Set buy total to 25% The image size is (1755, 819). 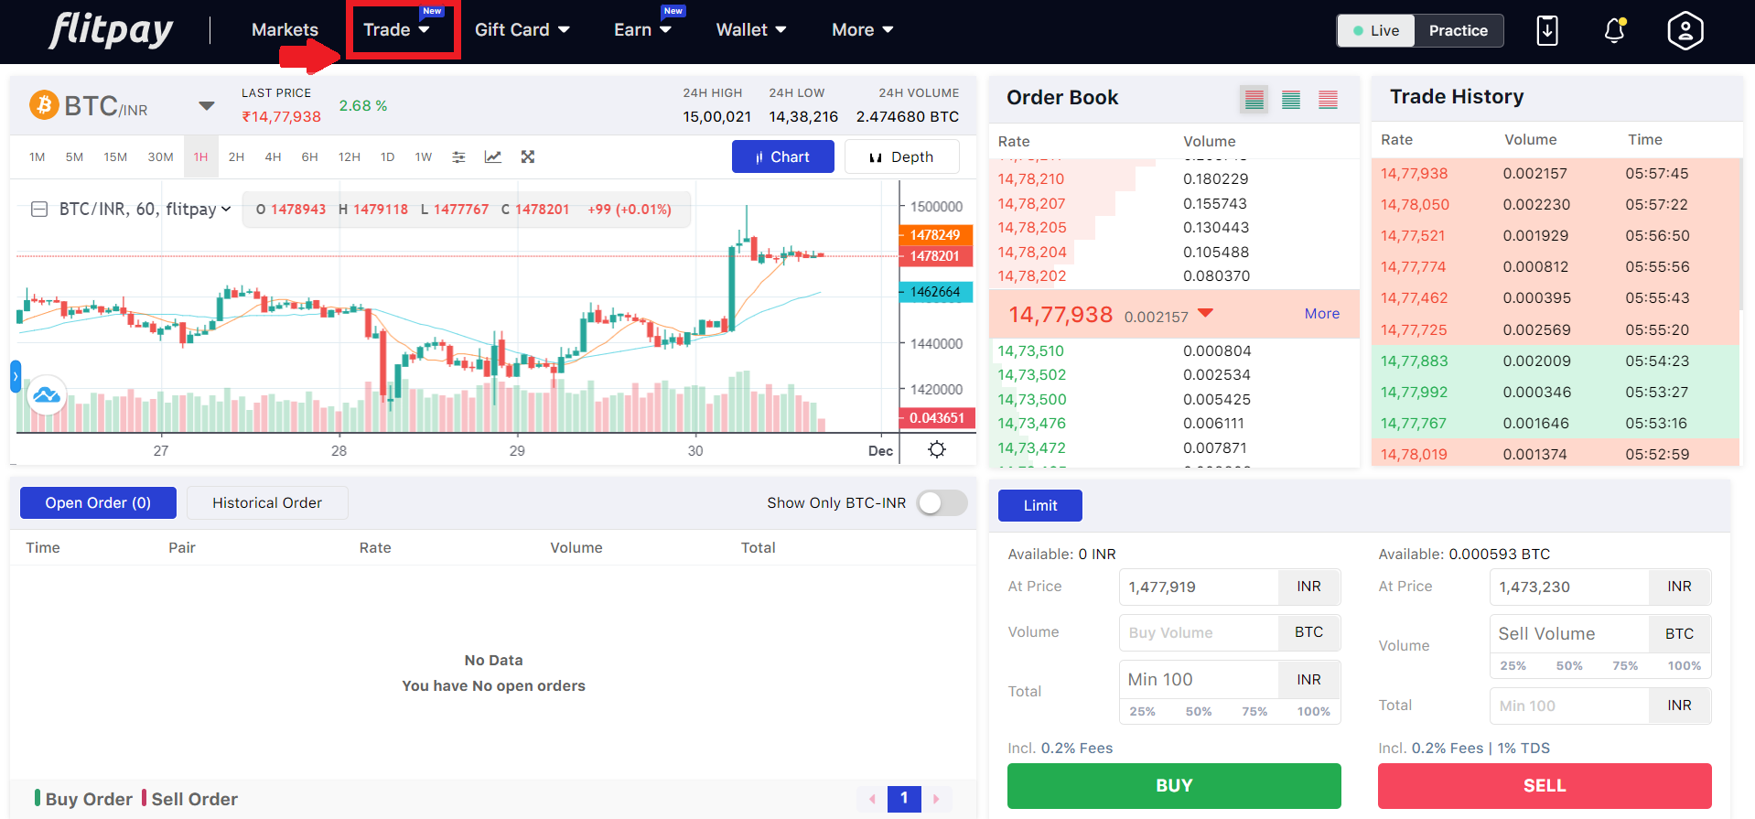click(x=1142, y=711)
